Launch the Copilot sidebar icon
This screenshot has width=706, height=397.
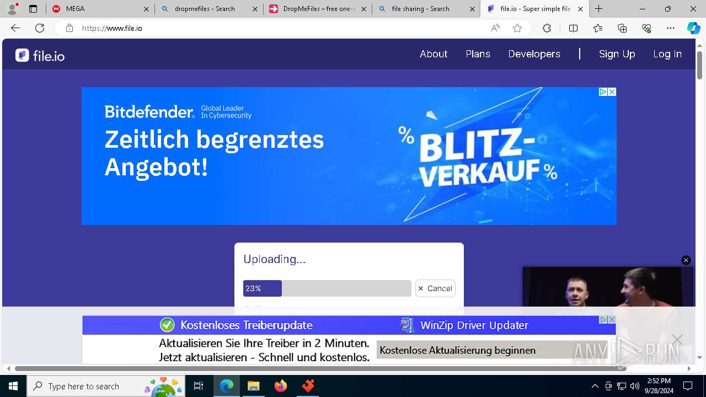(x=693, y=28)
